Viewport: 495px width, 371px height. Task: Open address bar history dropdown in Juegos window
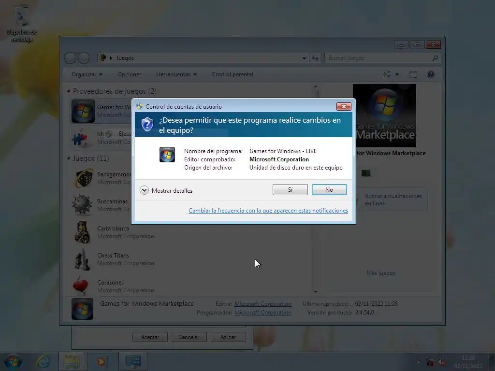coord(304,58)
